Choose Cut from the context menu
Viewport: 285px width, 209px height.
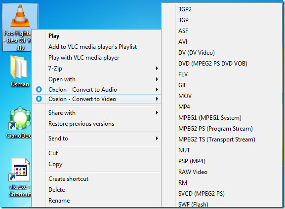(53, 153)
